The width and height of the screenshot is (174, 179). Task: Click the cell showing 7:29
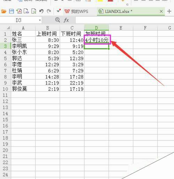[x=72, y=71]
